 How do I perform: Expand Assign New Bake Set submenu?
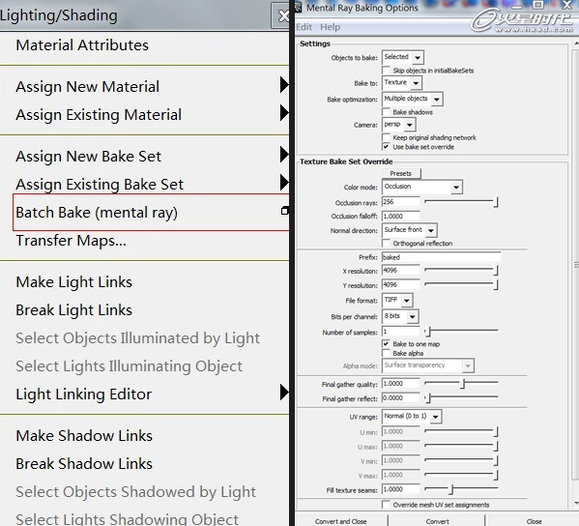[x=283, y=155]
